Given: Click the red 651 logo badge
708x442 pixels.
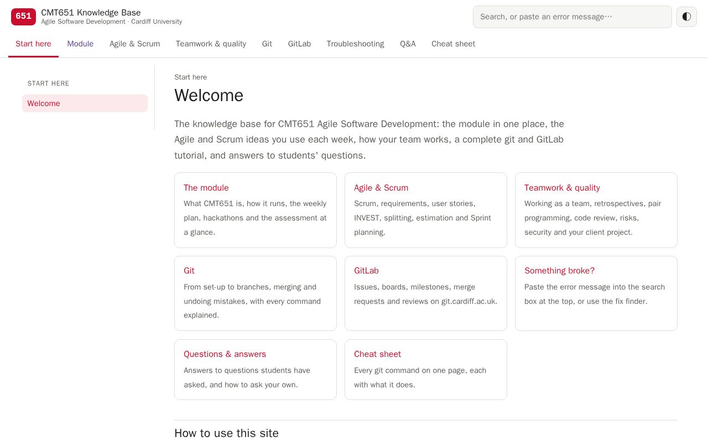Looking at the screenshot, I should (23, 17).
